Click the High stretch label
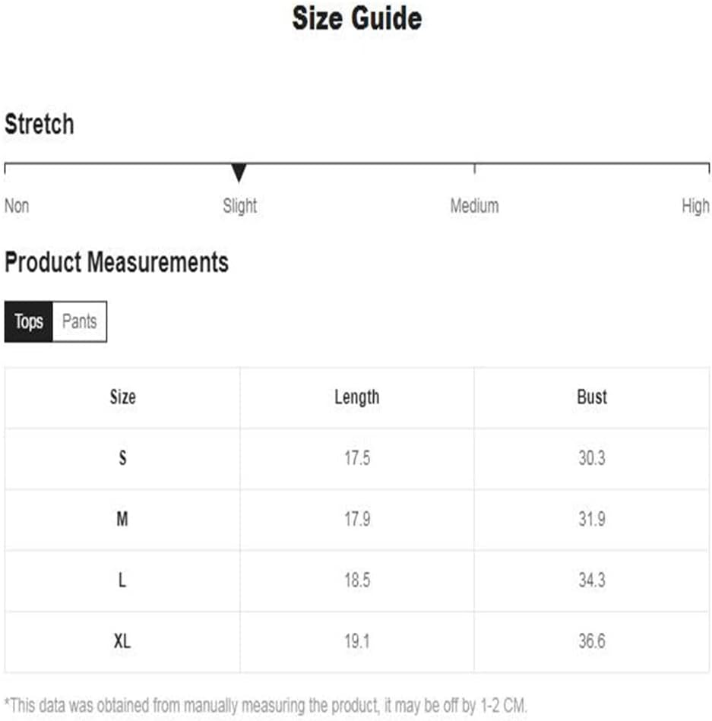The width and height of the screenshot is (712, 721). point(695,206)
